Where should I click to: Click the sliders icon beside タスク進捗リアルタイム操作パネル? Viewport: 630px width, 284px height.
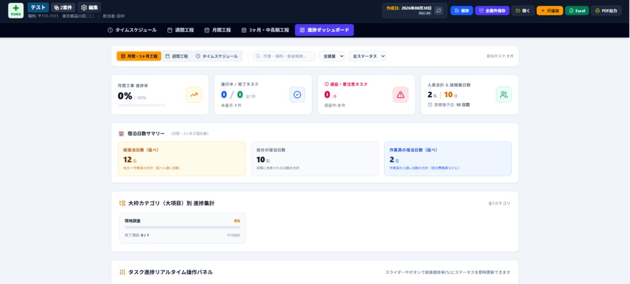pyautogui.click(x=122, y=272)
